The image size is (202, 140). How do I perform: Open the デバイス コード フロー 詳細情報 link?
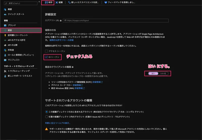77,85
